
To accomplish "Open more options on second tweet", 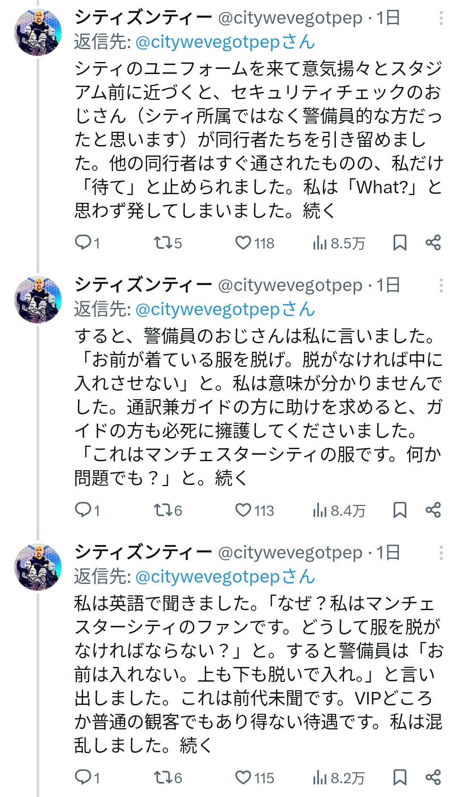I will tap(441, 286).
